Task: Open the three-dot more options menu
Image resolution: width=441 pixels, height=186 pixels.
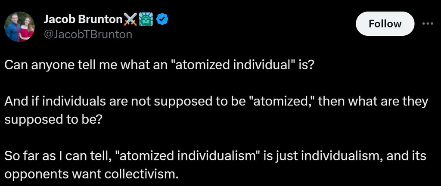Action: 428,24
